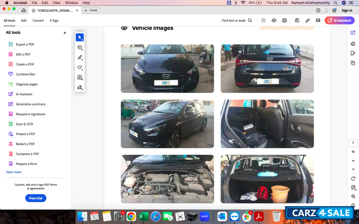359x224 pixels.
Task: Click the View more link
Action: pyautogui.click(x=13, y=172)
